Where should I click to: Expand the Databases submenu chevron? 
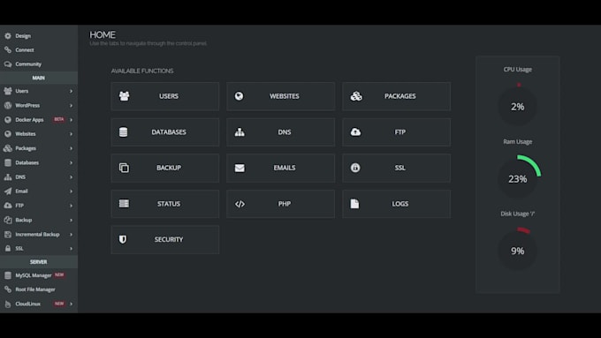coord(71,162)
